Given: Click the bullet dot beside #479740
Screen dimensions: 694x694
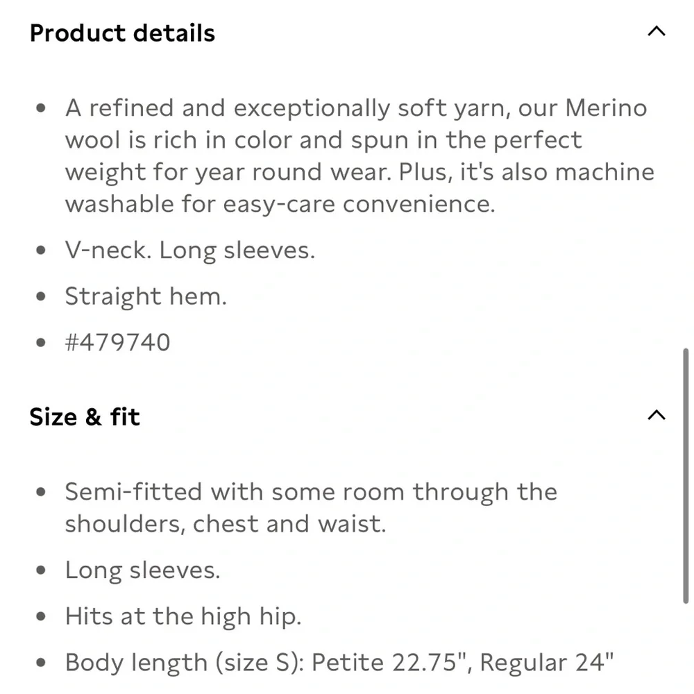Looking at the screenshot, I should click(x=42, y=342).
